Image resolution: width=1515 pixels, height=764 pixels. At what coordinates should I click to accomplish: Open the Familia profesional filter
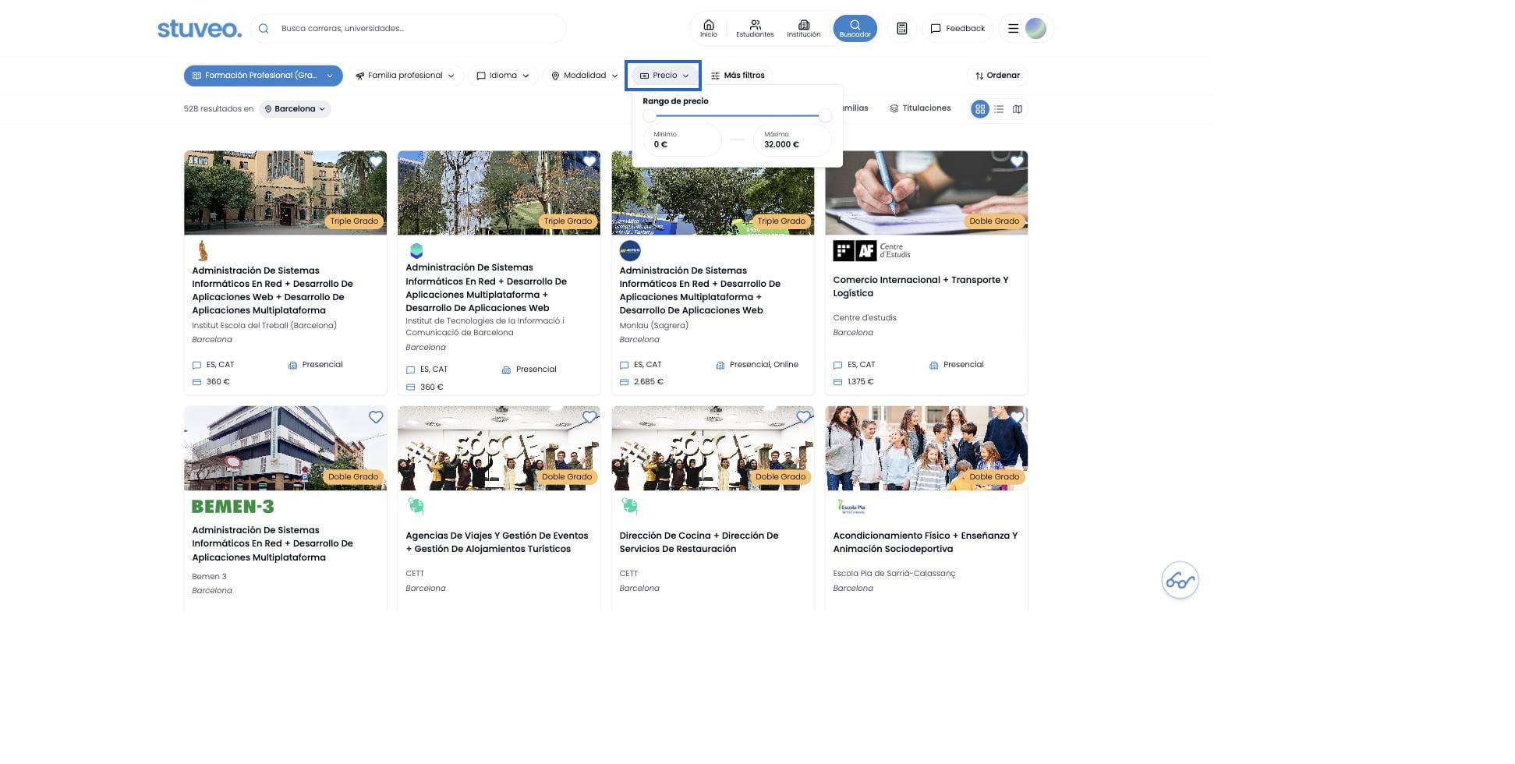coord(405,76)
